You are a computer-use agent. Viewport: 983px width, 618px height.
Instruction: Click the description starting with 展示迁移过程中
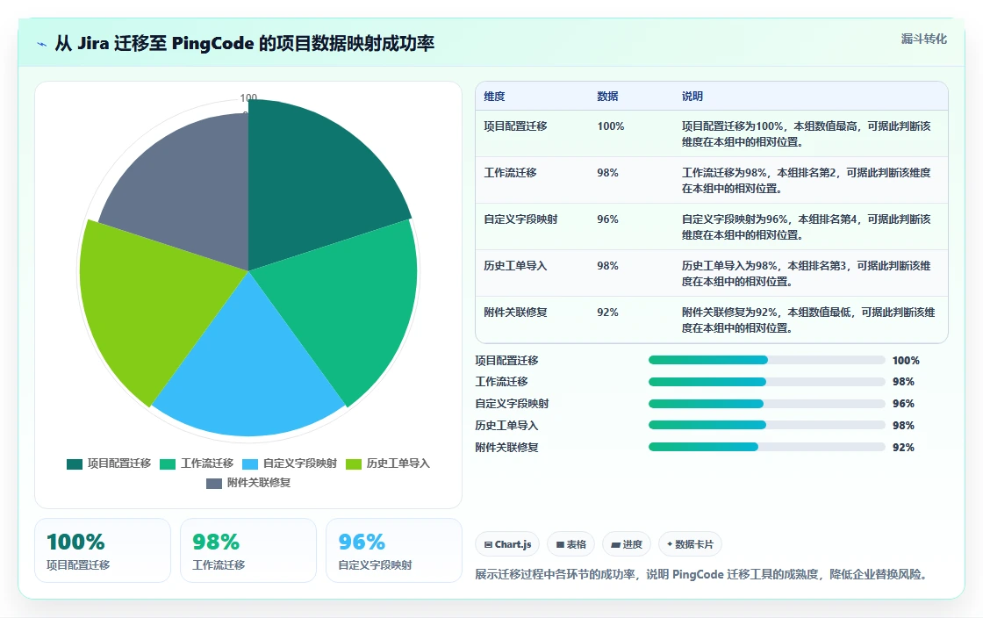point(703,574)
